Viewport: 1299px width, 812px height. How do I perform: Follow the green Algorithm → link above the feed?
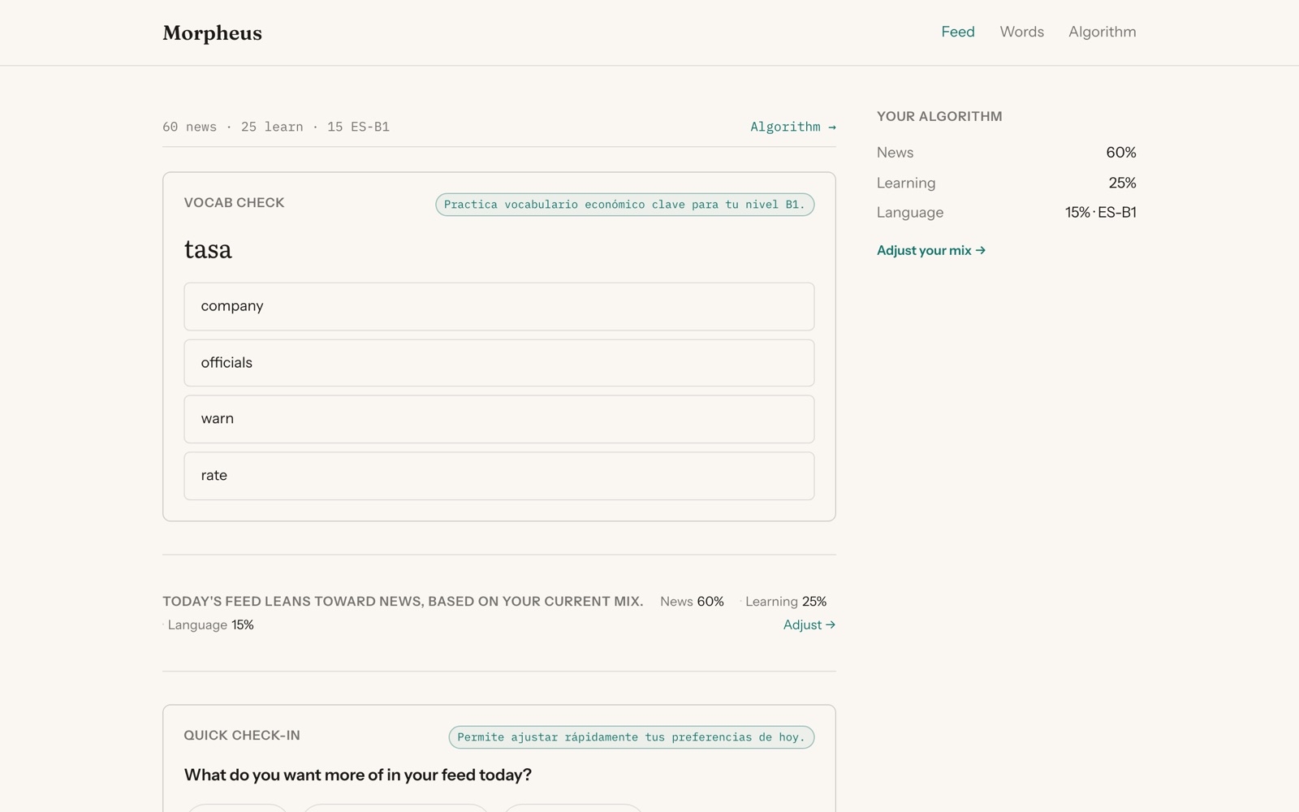tap(793, 127)
